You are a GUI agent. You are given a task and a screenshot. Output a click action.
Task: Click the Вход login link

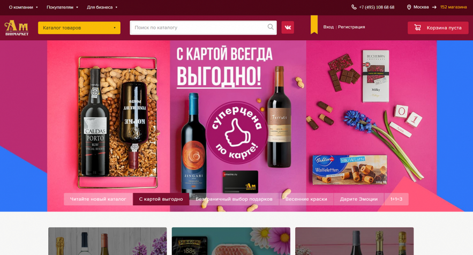tap(328, 27)
